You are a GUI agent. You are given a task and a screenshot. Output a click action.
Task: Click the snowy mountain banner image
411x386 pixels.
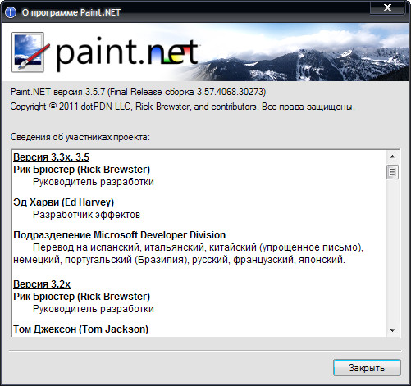(x=301, y=52)
